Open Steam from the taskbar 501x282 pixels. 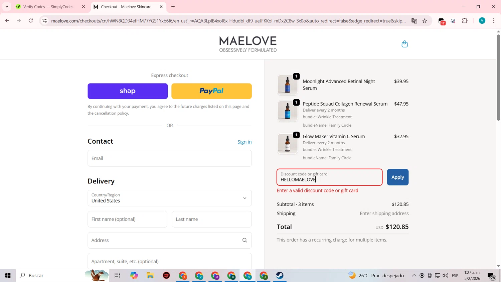pos(280,275)
